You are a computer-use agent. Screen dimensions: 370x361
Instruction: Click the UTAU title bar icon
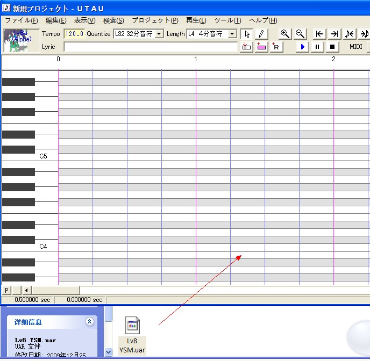pos(6,8)
